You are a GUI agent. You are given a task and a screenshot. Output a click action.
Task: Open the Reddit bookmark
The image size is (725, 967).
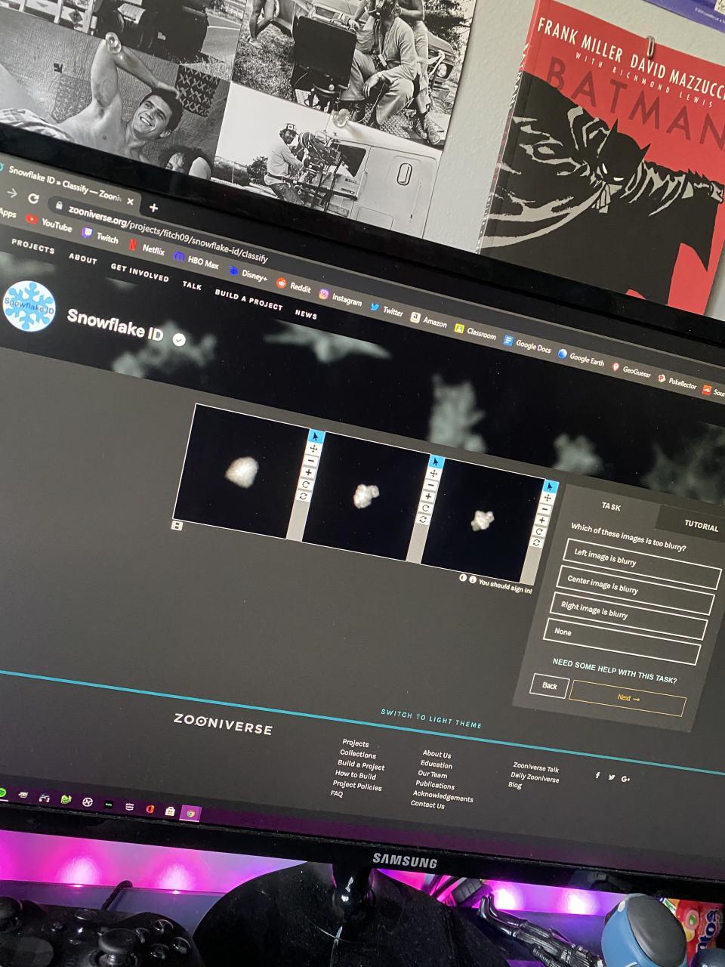pyautogui.click(x=294, y=286)
